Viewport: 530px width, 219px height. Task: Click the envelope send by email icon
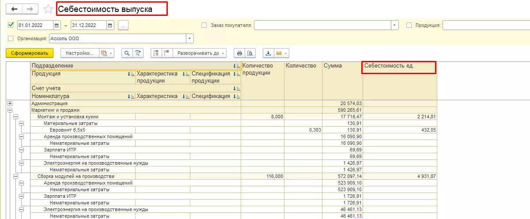point(279,53)
